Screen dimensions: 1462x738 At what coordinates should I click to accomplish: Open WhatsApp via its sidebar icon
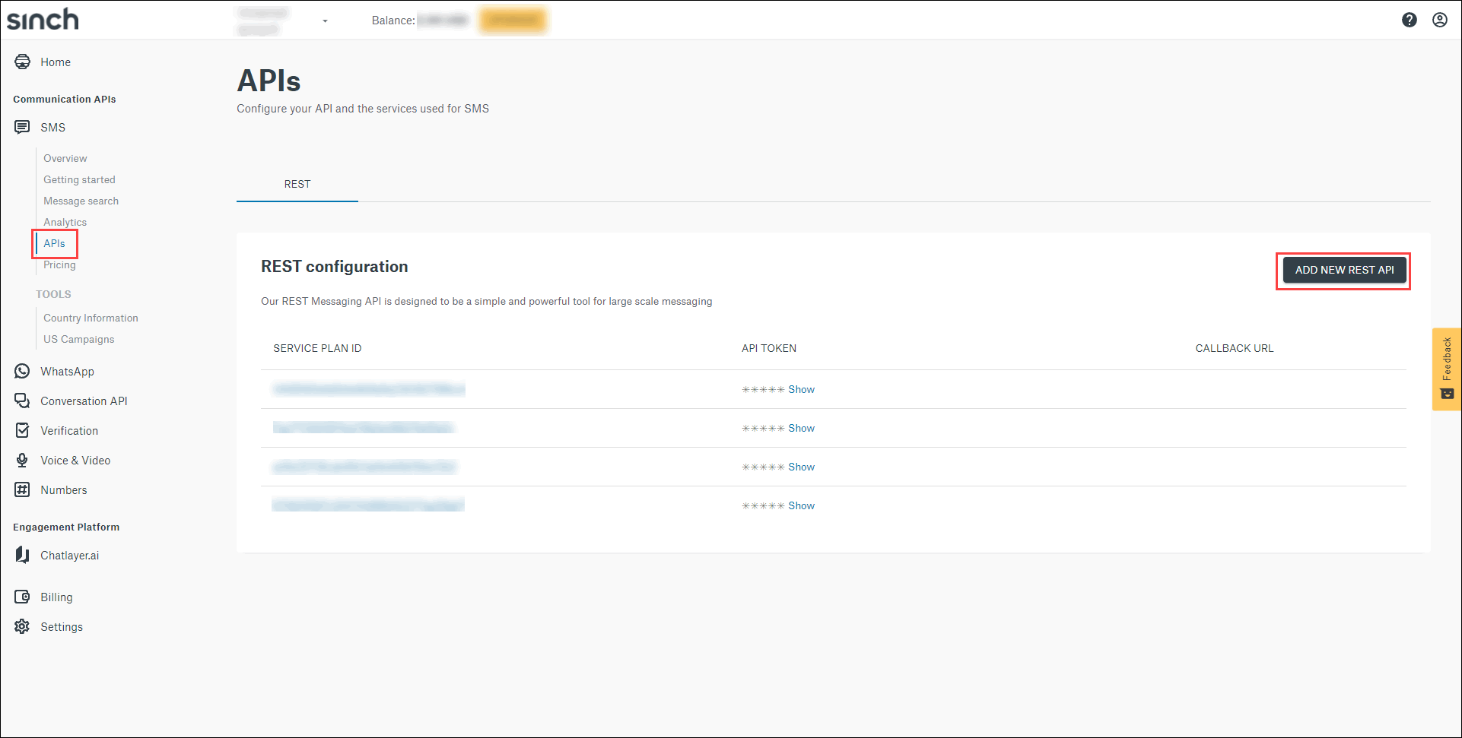[x=22, y=371]
